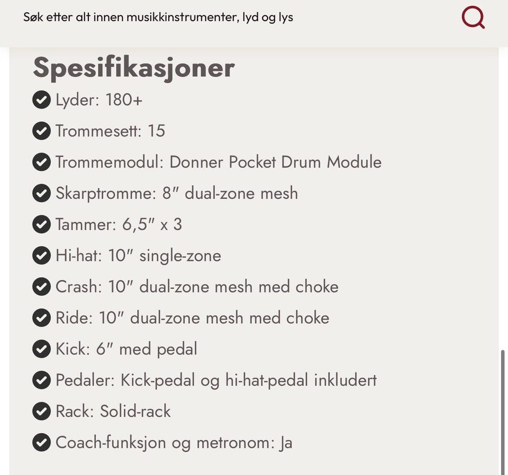The height and width of the screenshot is (475, 508).
Task: Click the Spesifikasjoner heading
Action: click(134, 68)
